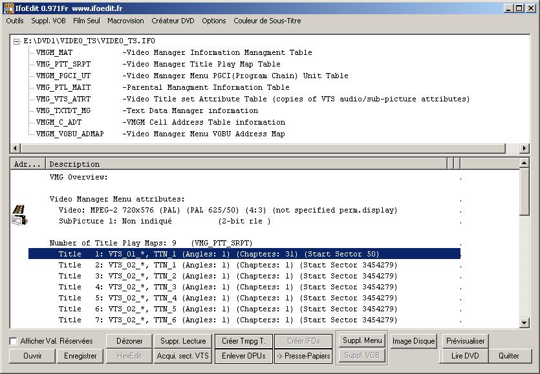Click the Ouvrir button

pyautogui.click(x=32, y=356)
